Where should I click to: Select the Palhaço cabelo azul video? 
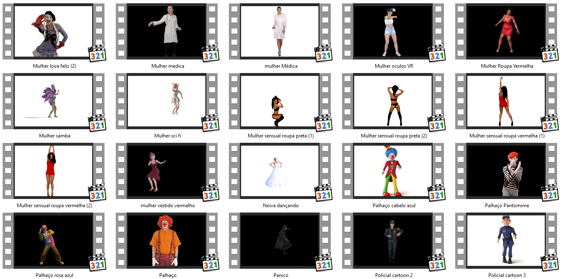pos(393,171)
